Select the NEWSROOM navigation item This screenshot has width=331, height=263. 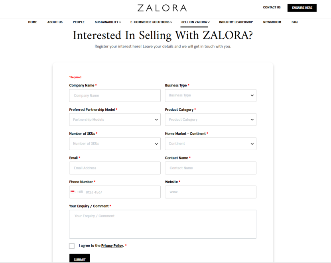coord(272,22)
